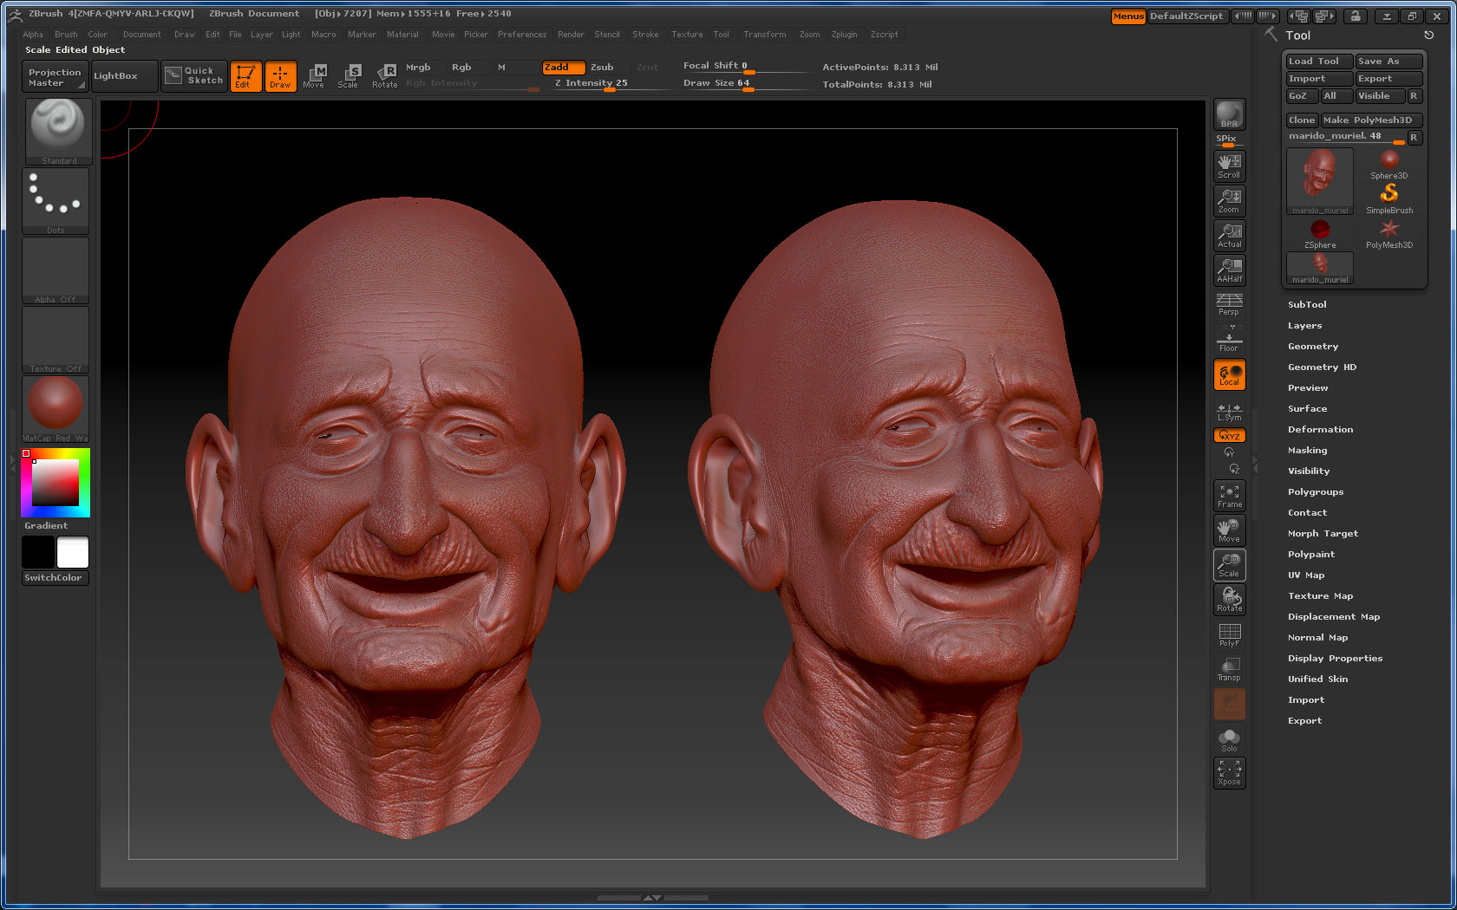Screen dimensions: 1457x910
Task: Select the white secondary color swatch
Action: point(73,552)
